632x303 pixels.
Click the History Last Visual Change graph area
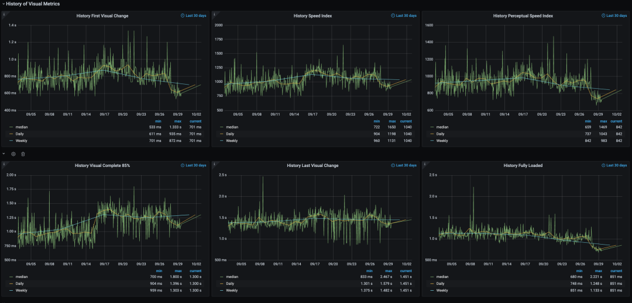coord(321,217)
